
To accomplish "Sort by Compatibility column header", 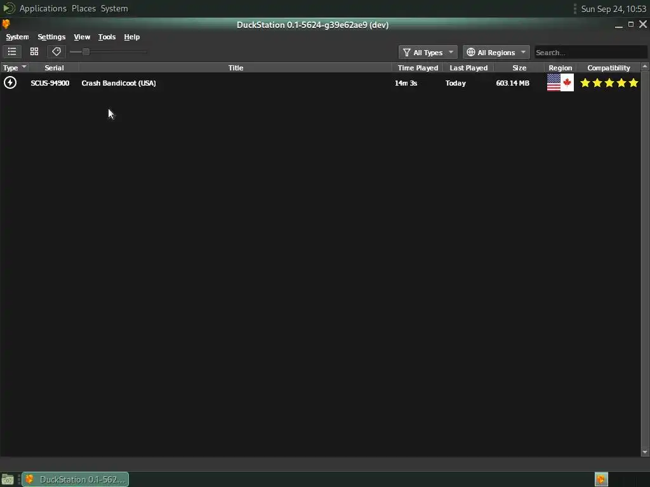I will click(609, 67).
